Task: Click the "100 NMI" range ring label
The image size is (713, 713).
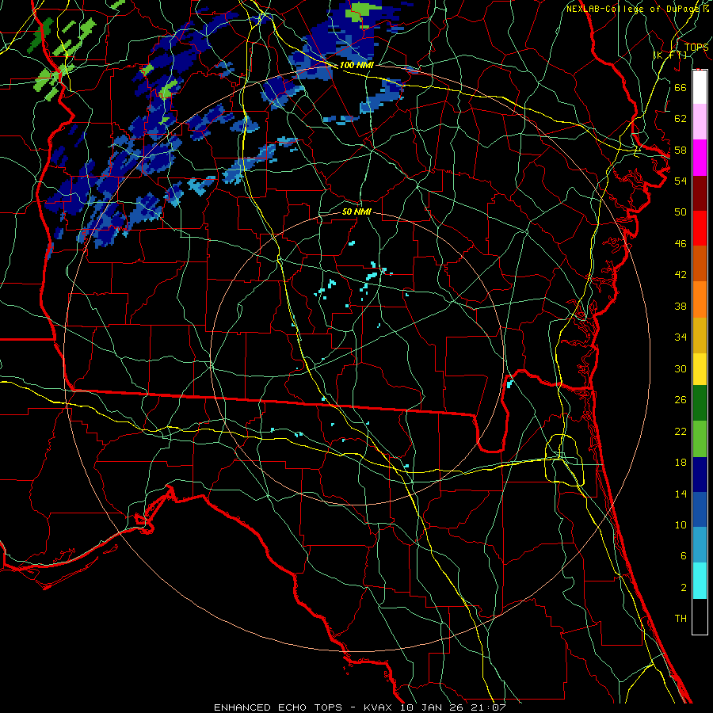Action: click(356, 65)
